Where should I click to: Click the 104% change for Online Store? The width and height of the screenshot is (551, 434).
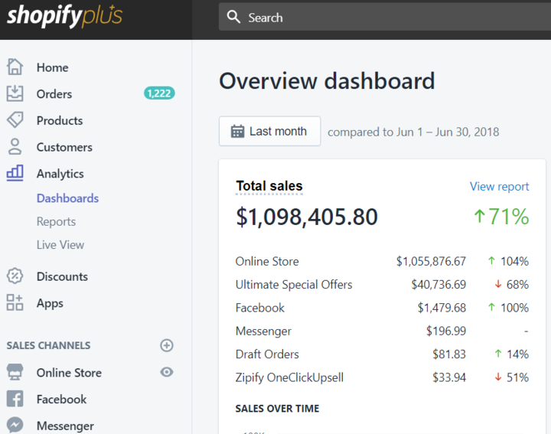508,262
